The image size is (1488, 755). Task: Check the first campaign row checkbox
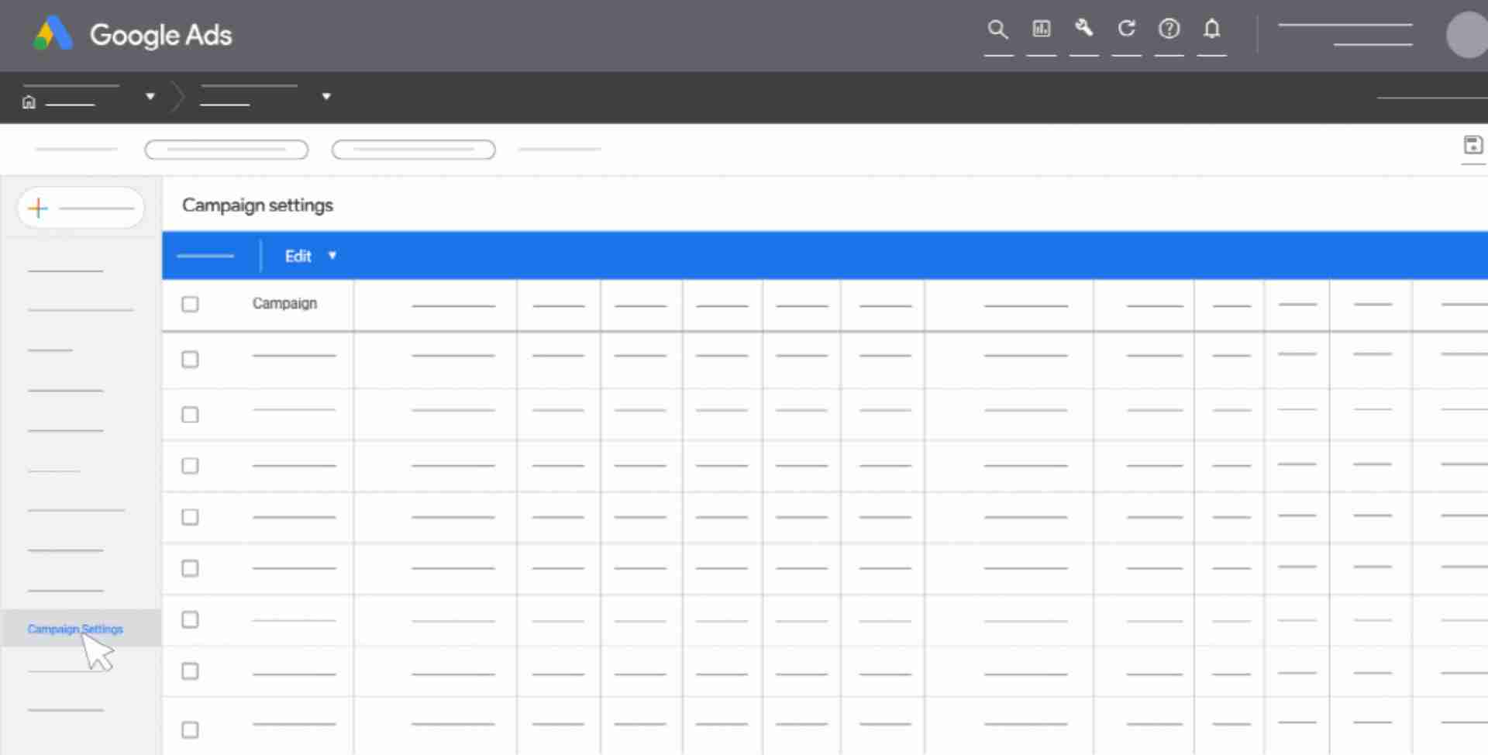(x=190, y=359)
